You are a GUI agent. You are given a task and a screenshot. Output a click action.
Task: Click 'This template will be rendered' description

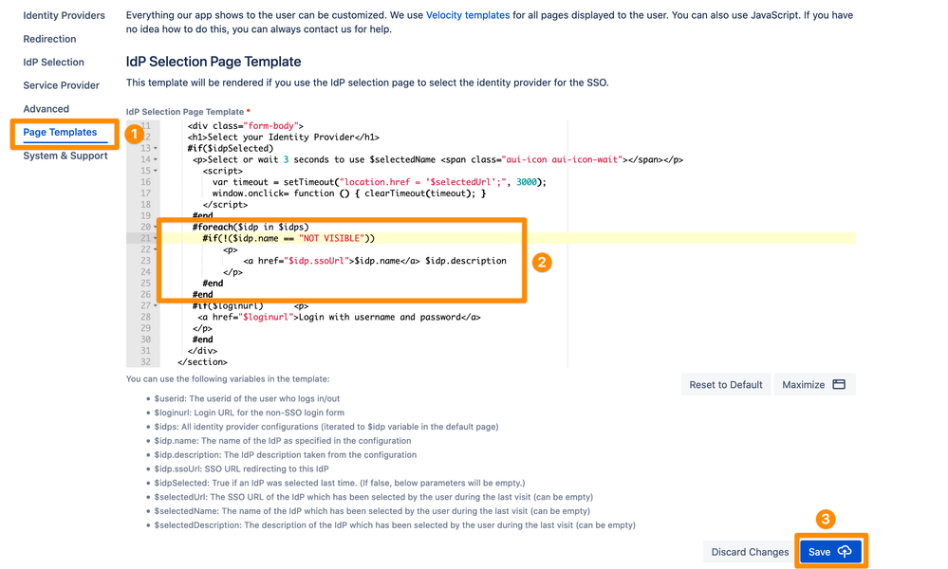[367, 83]
